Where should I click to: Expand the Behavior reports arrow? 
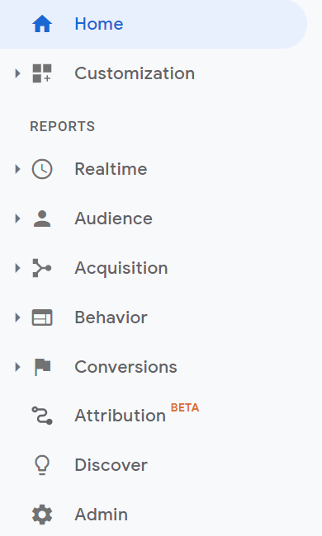[17, 317]
